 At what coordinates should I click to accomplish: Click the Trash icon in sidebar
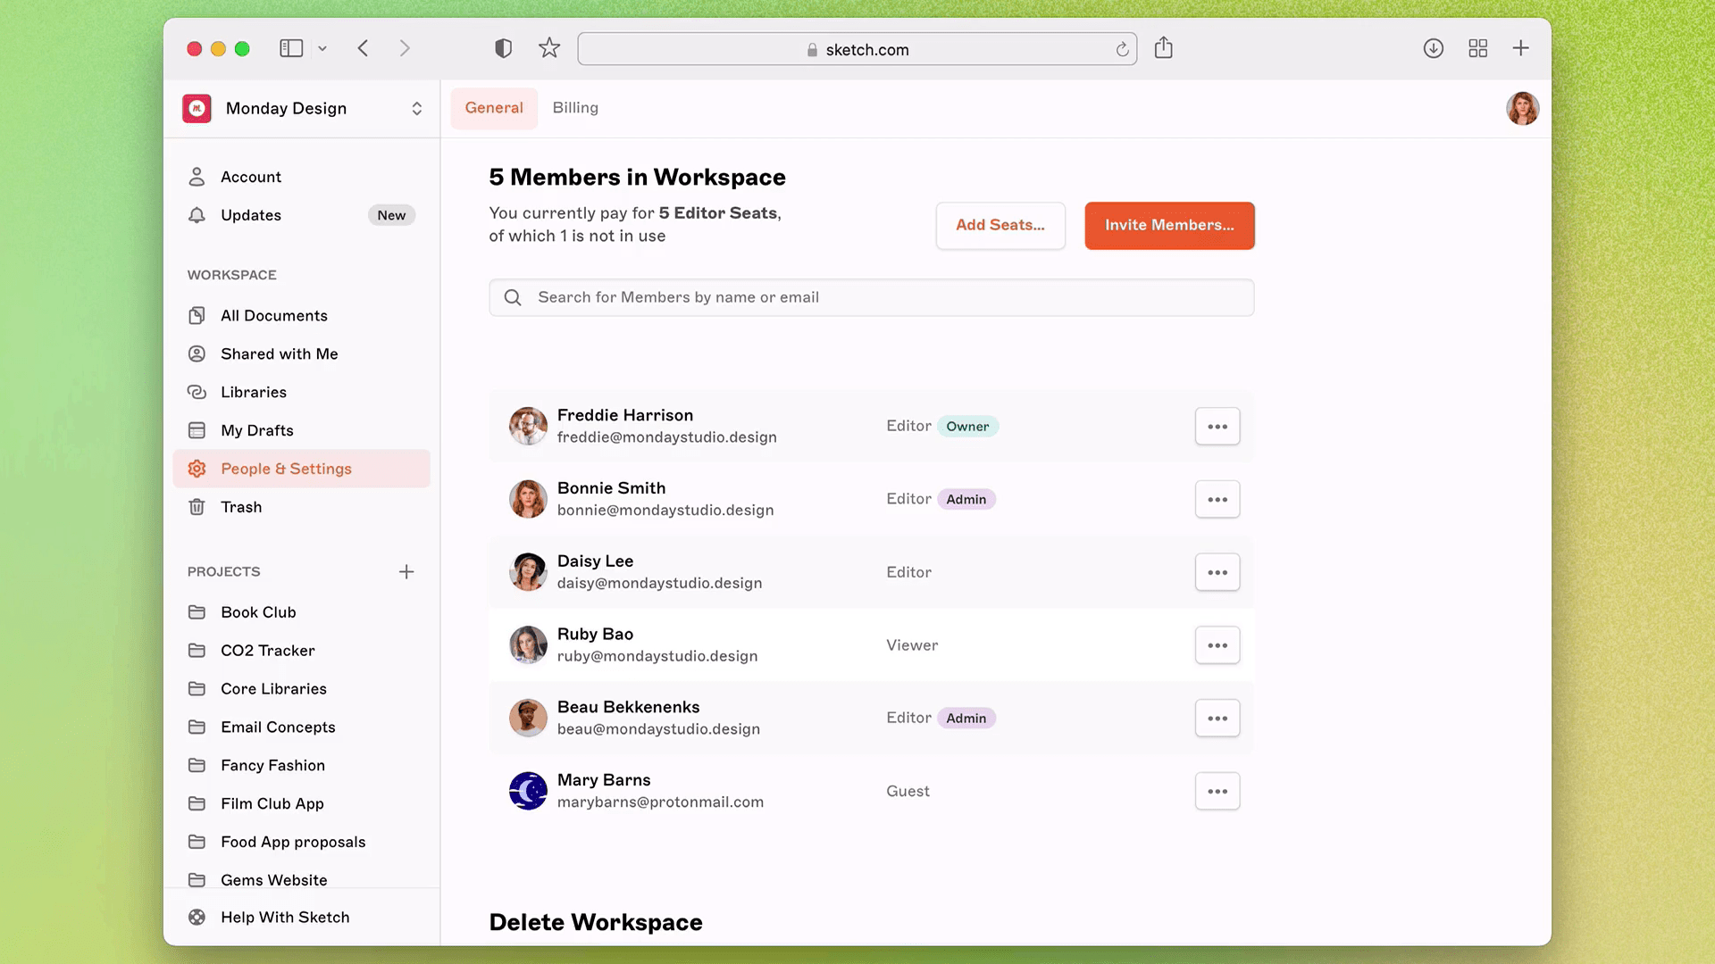click(x=197, y=507)
